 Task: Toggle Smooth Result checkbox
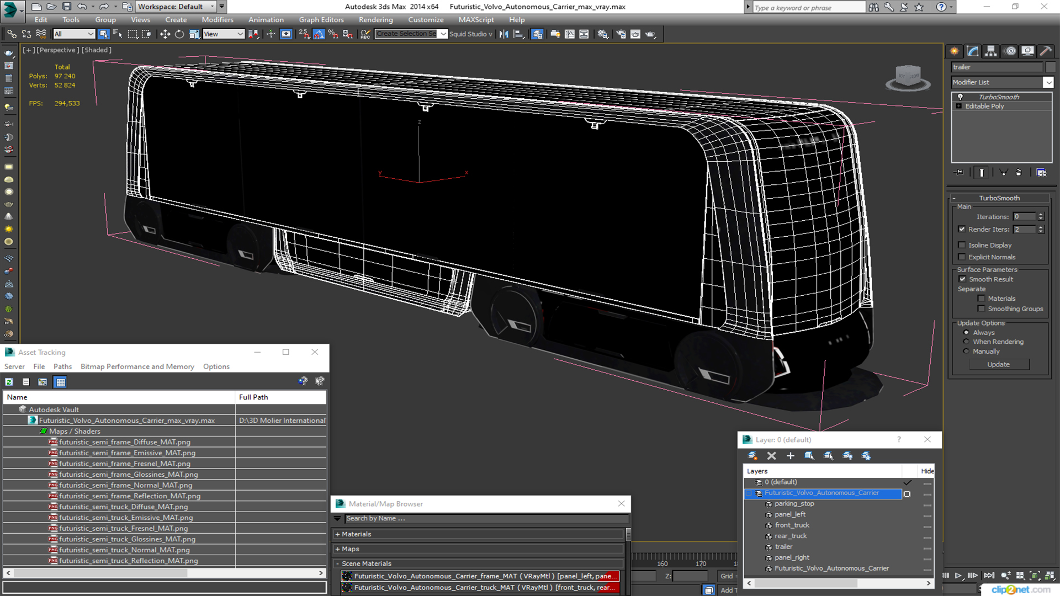point(962,279)
